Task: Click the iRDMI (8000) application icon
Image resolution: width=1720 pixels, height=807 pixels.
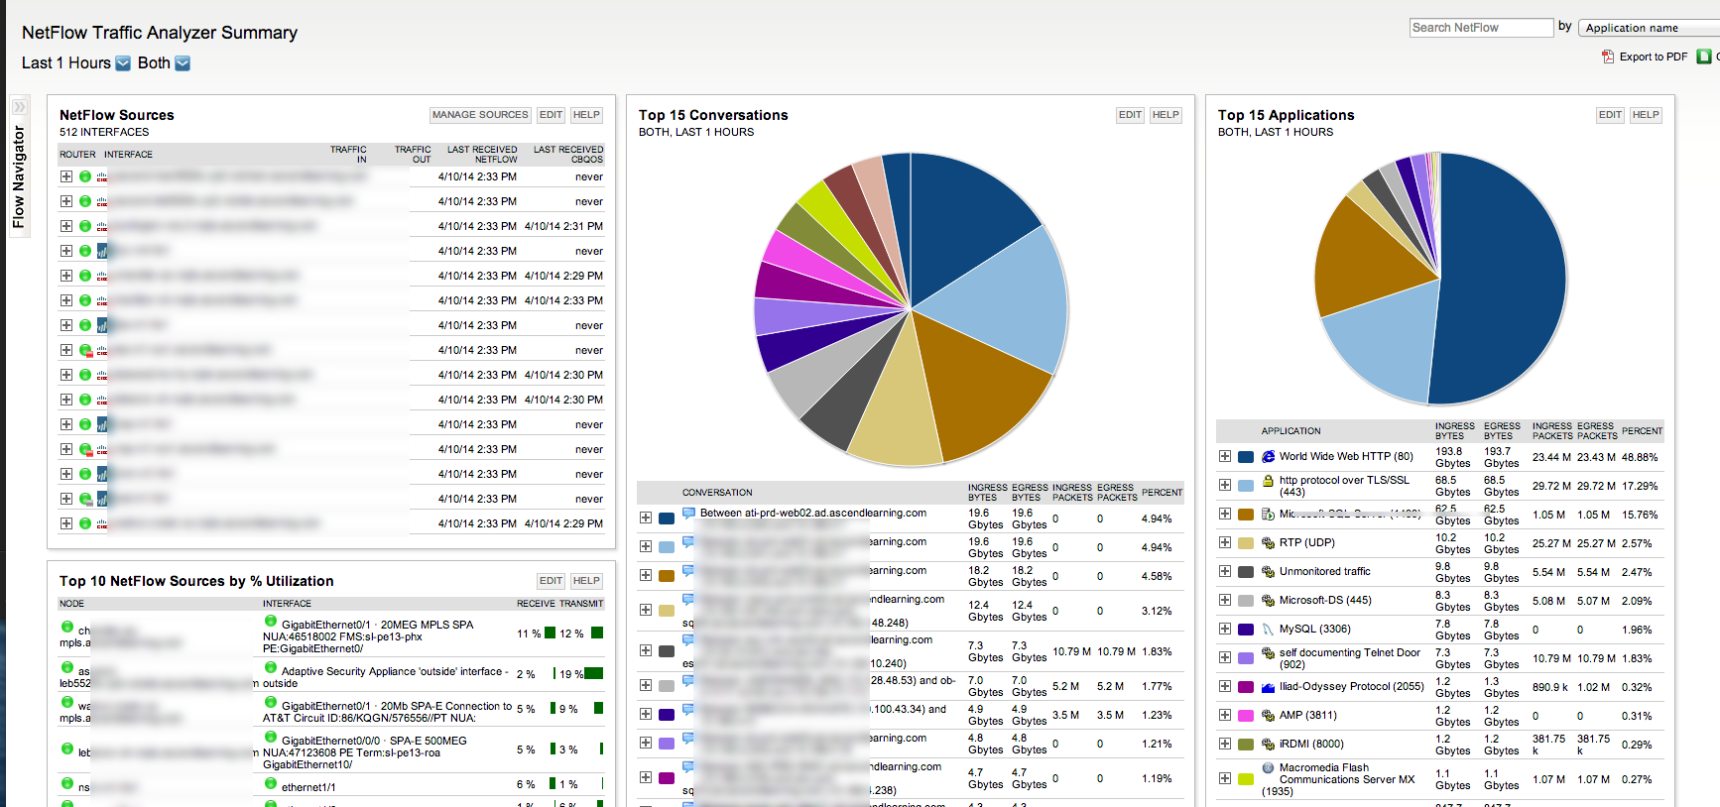Action: 1268,745
